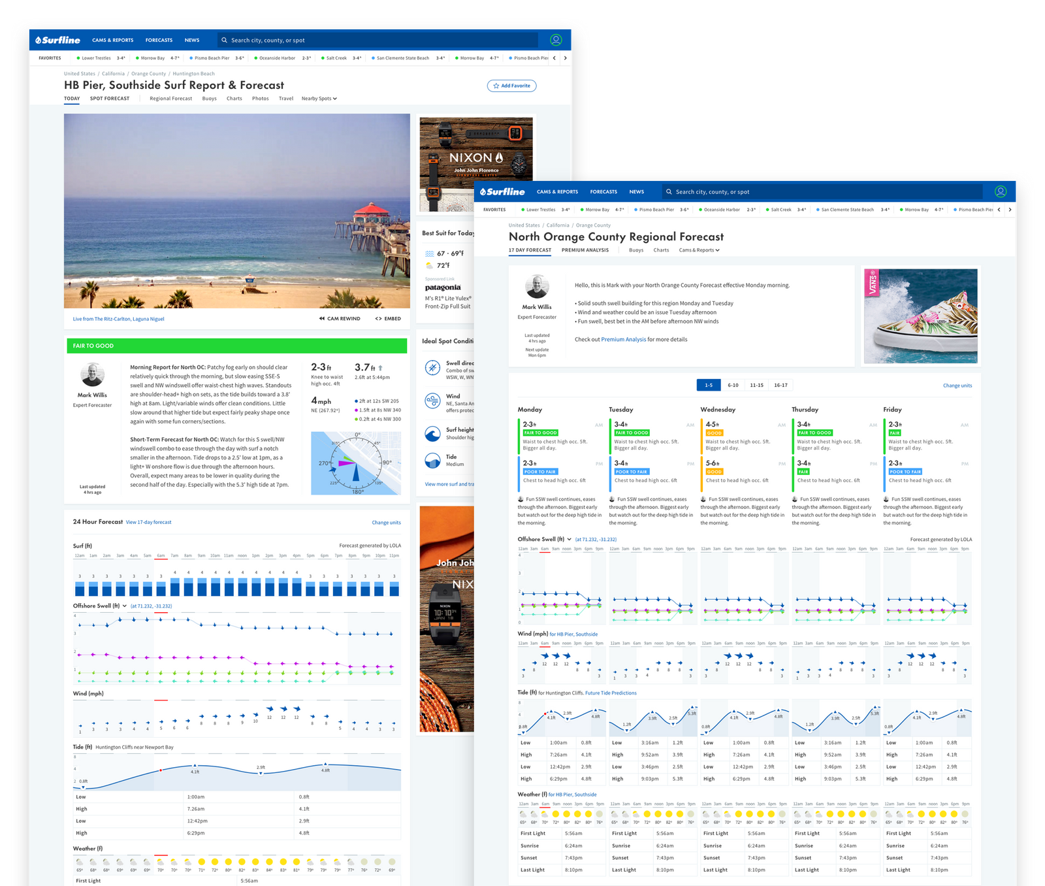Image resolution: width=1045 pixels, height=886 pixels.
Task: Click Cam Rewind playback control
Action: coord(340,319)
